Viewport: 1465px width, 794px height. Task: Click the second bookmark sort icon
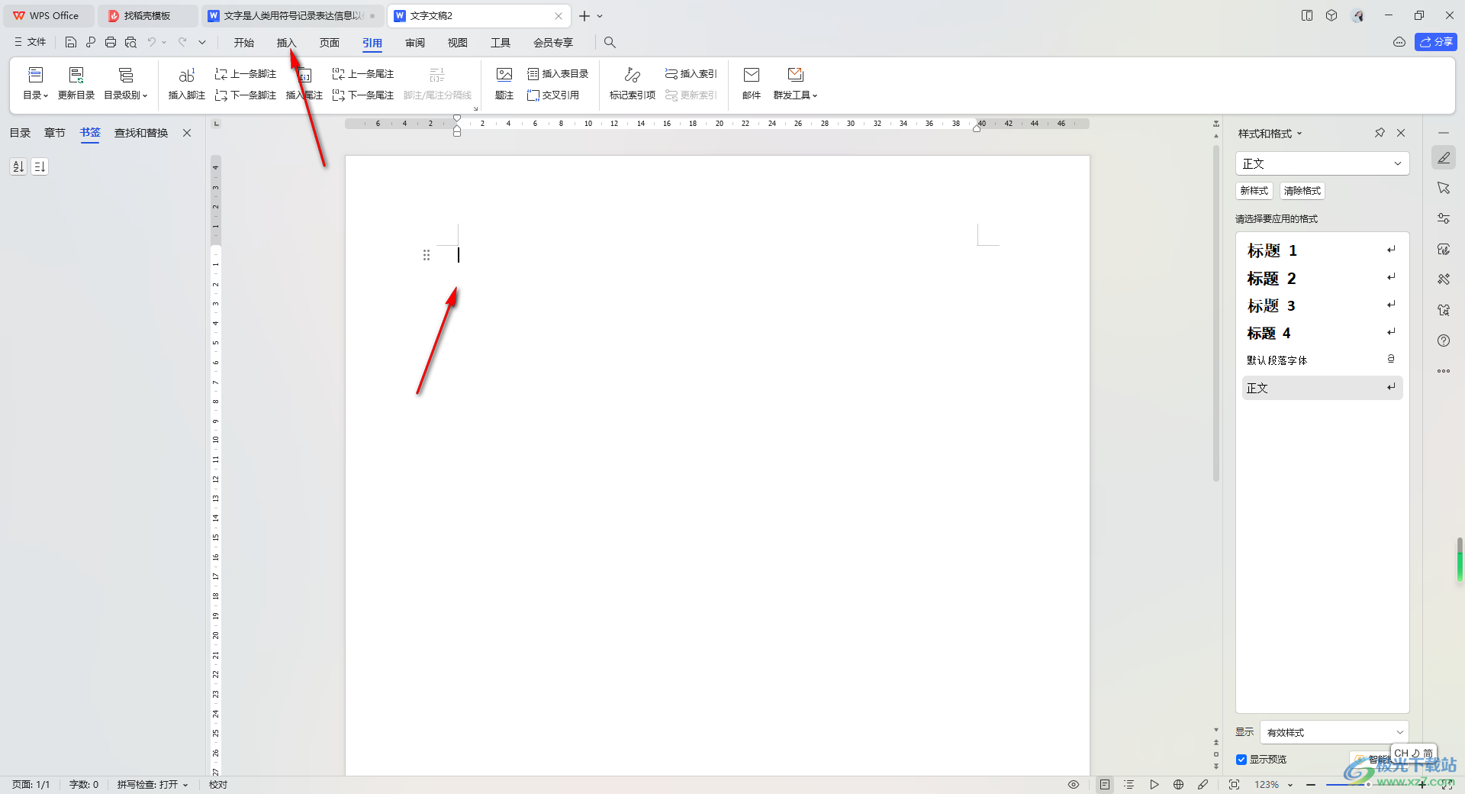40,166
